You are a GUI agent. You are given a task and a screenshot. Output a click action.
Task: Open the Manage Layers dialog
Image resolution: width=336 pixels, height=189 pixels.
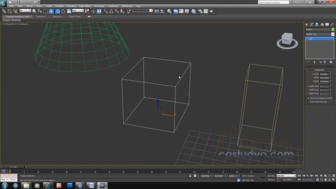click(x=169, y=11)
